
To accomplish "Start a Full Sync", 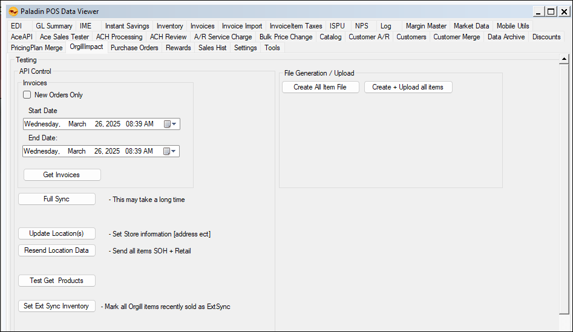I will (x=57, y=199).
